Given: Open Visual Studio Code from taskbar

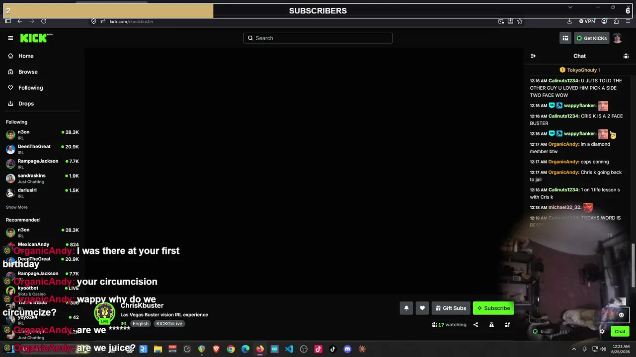Looking at the screenshot, I should (289, 349).
